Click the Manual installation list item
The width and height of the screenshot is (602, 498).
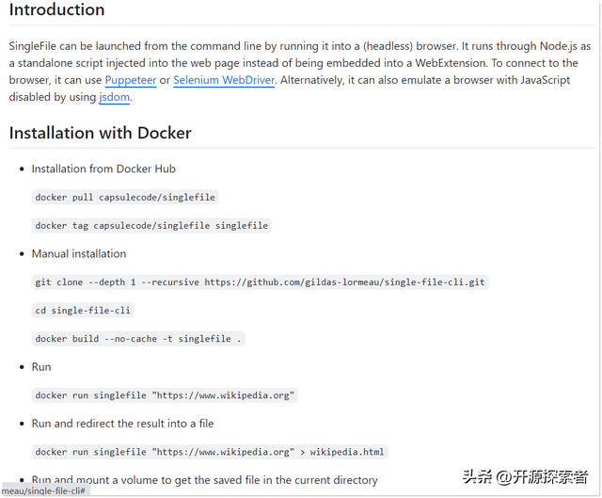pos(79,254)
